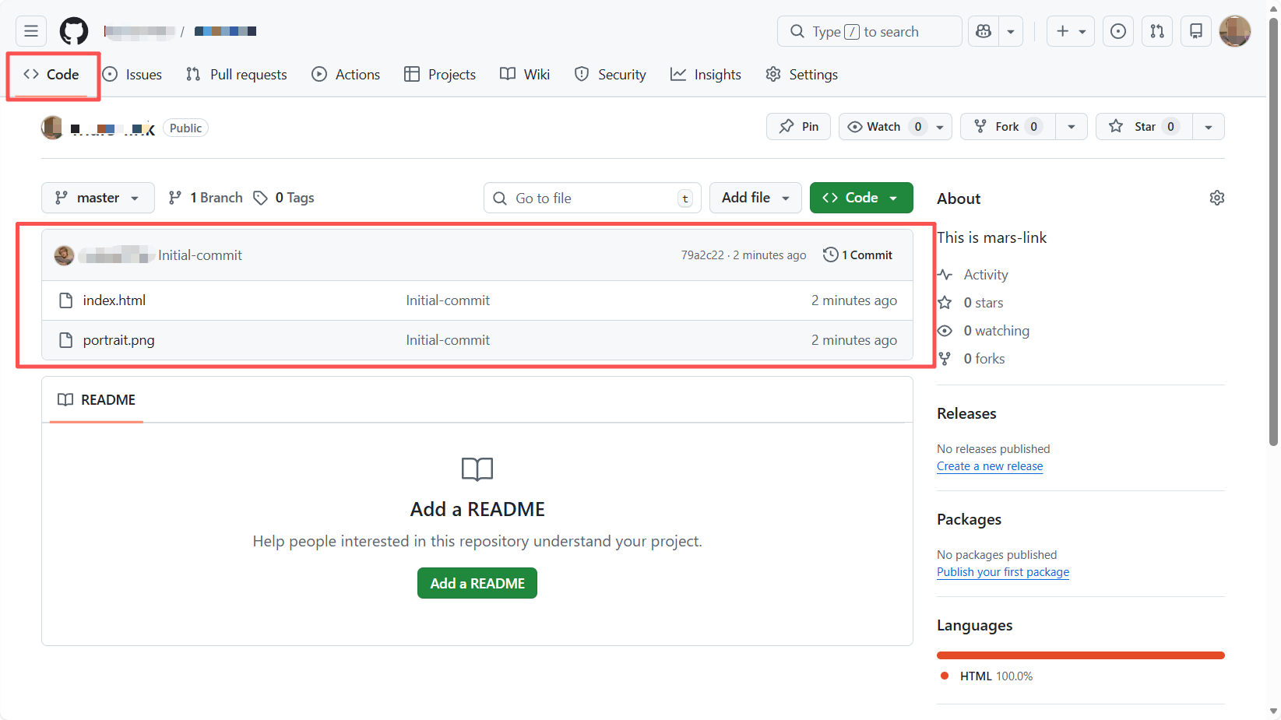Expand the Watch notifications dropdown
Screen dimensions: 1281x720
tap(940, 127)
